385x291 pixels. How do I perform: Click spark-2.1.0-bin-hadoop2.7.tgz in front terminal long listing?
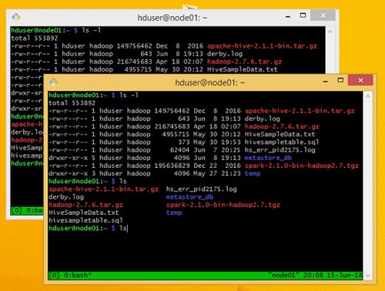point(302,166)
